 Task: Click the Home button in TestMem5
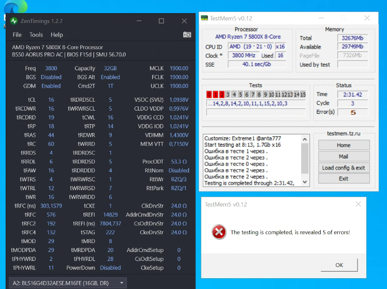click(344, 145)
